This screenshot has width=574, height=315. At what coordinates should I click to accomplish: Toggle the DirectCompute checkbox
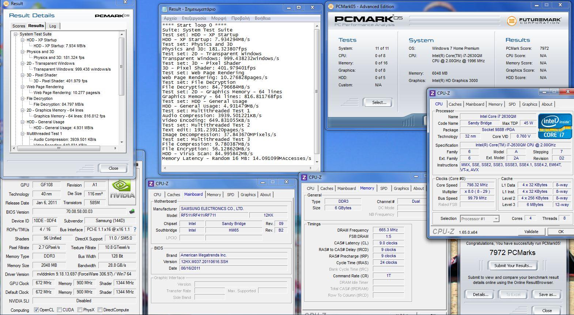click(x=100, y=310)
